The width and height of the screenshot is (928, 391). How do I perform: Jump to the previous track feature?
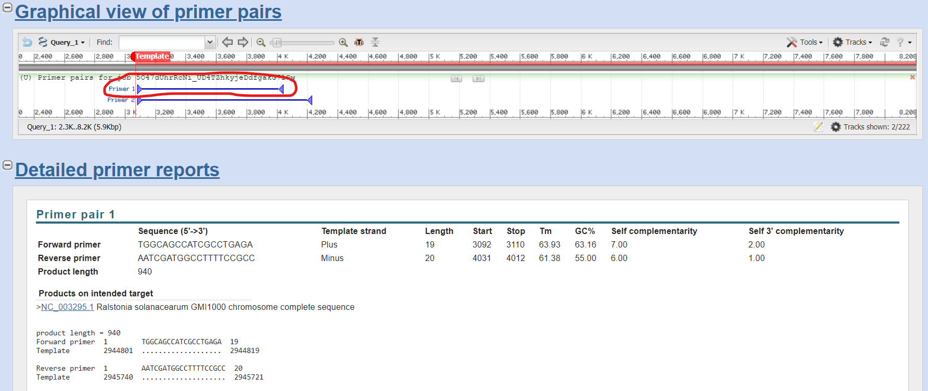pyautogui.click(x=456, y=79)
